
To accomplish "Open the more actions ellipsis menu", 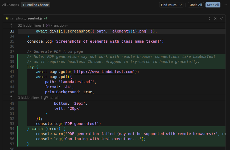I will coord(225,5).
